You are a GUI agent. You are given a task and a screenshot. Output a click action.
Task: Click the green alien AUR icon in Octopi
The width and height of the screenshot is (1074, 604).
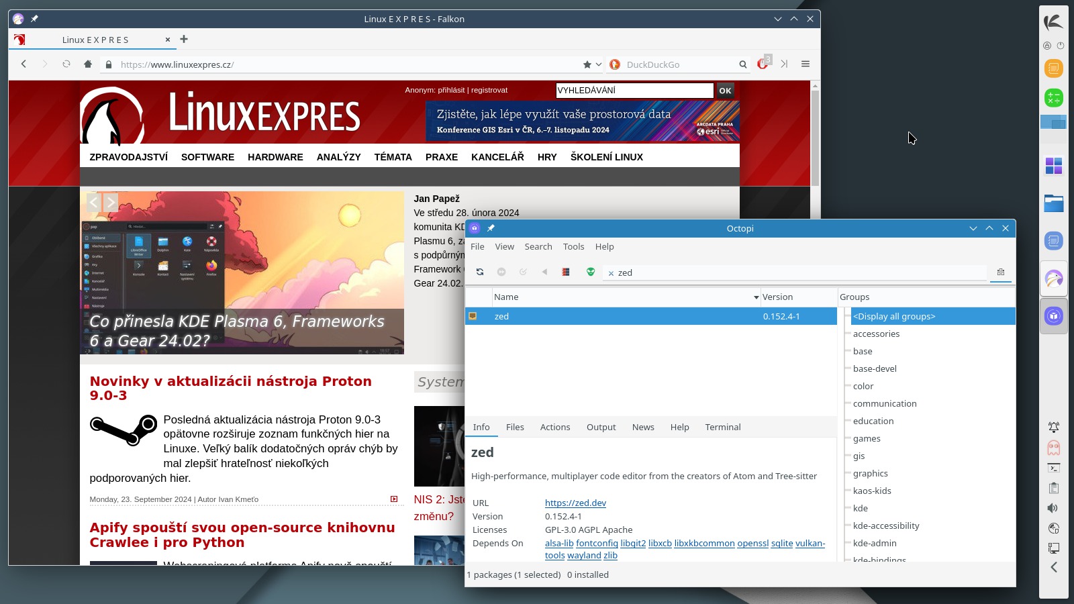[x=591, y=272]
